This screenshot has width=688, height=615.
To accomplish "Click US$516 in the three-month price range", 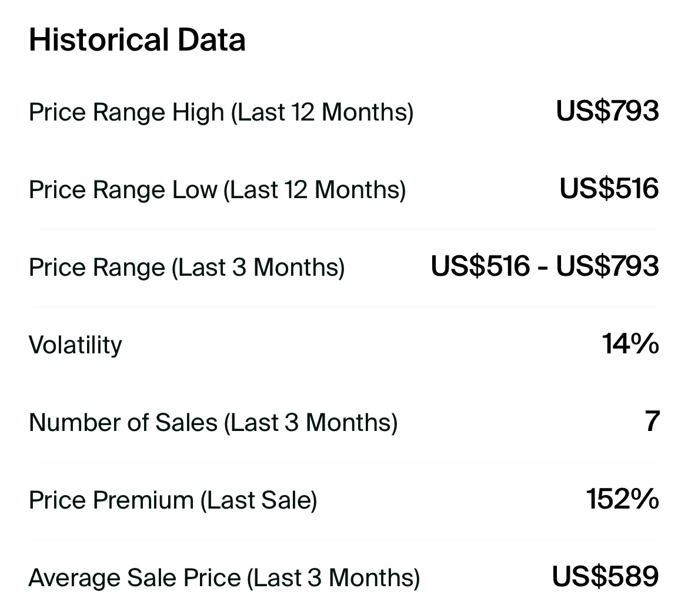I will (x=480, y=266).
